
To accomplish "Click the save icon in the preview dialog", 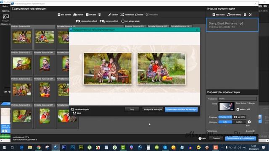I will [x=74, y=113].
